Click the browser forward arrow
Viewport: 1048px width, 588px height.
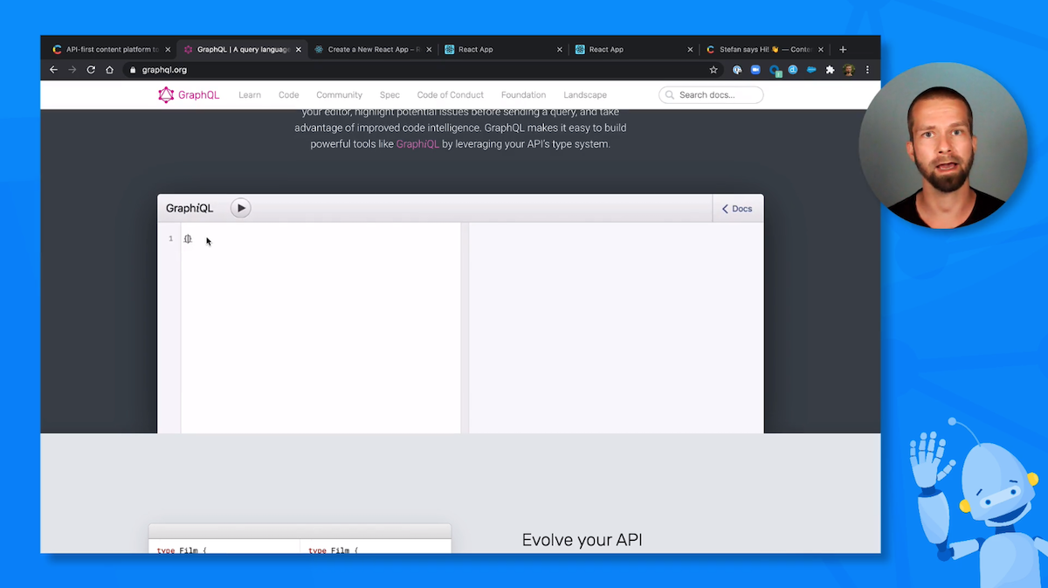pos(72,70)
